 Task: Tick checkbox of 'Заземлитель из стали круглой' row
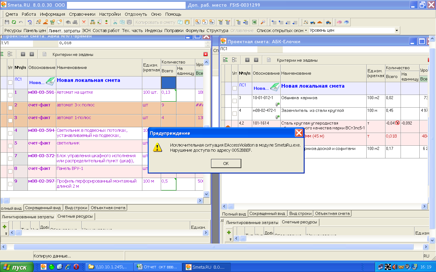point(235,114)
